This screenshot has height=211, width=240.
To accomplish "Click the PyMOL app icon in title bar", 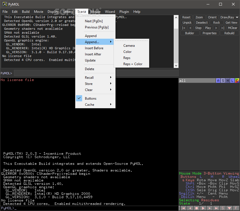I will click(5, 4).
